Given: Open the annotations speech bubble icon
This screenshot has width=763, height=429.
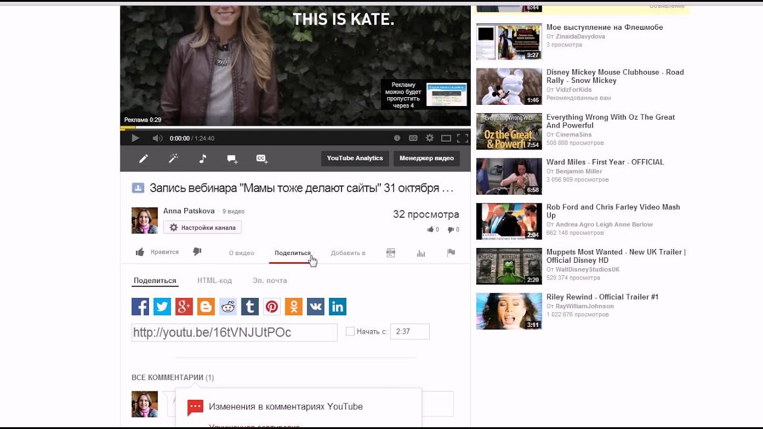Looking at the screenshot, I should pos(232,158).
